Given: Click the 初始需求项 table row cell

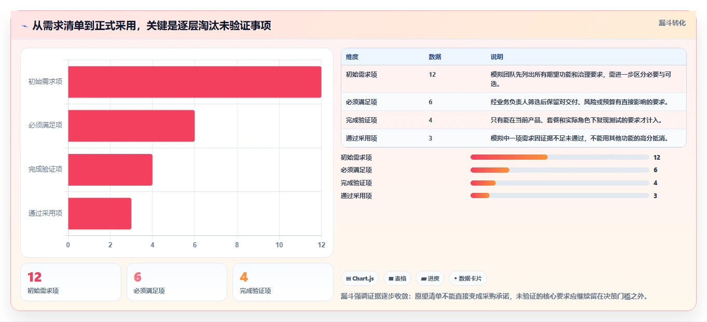Looking at the screenshot, I should click(x=362, y=75).
